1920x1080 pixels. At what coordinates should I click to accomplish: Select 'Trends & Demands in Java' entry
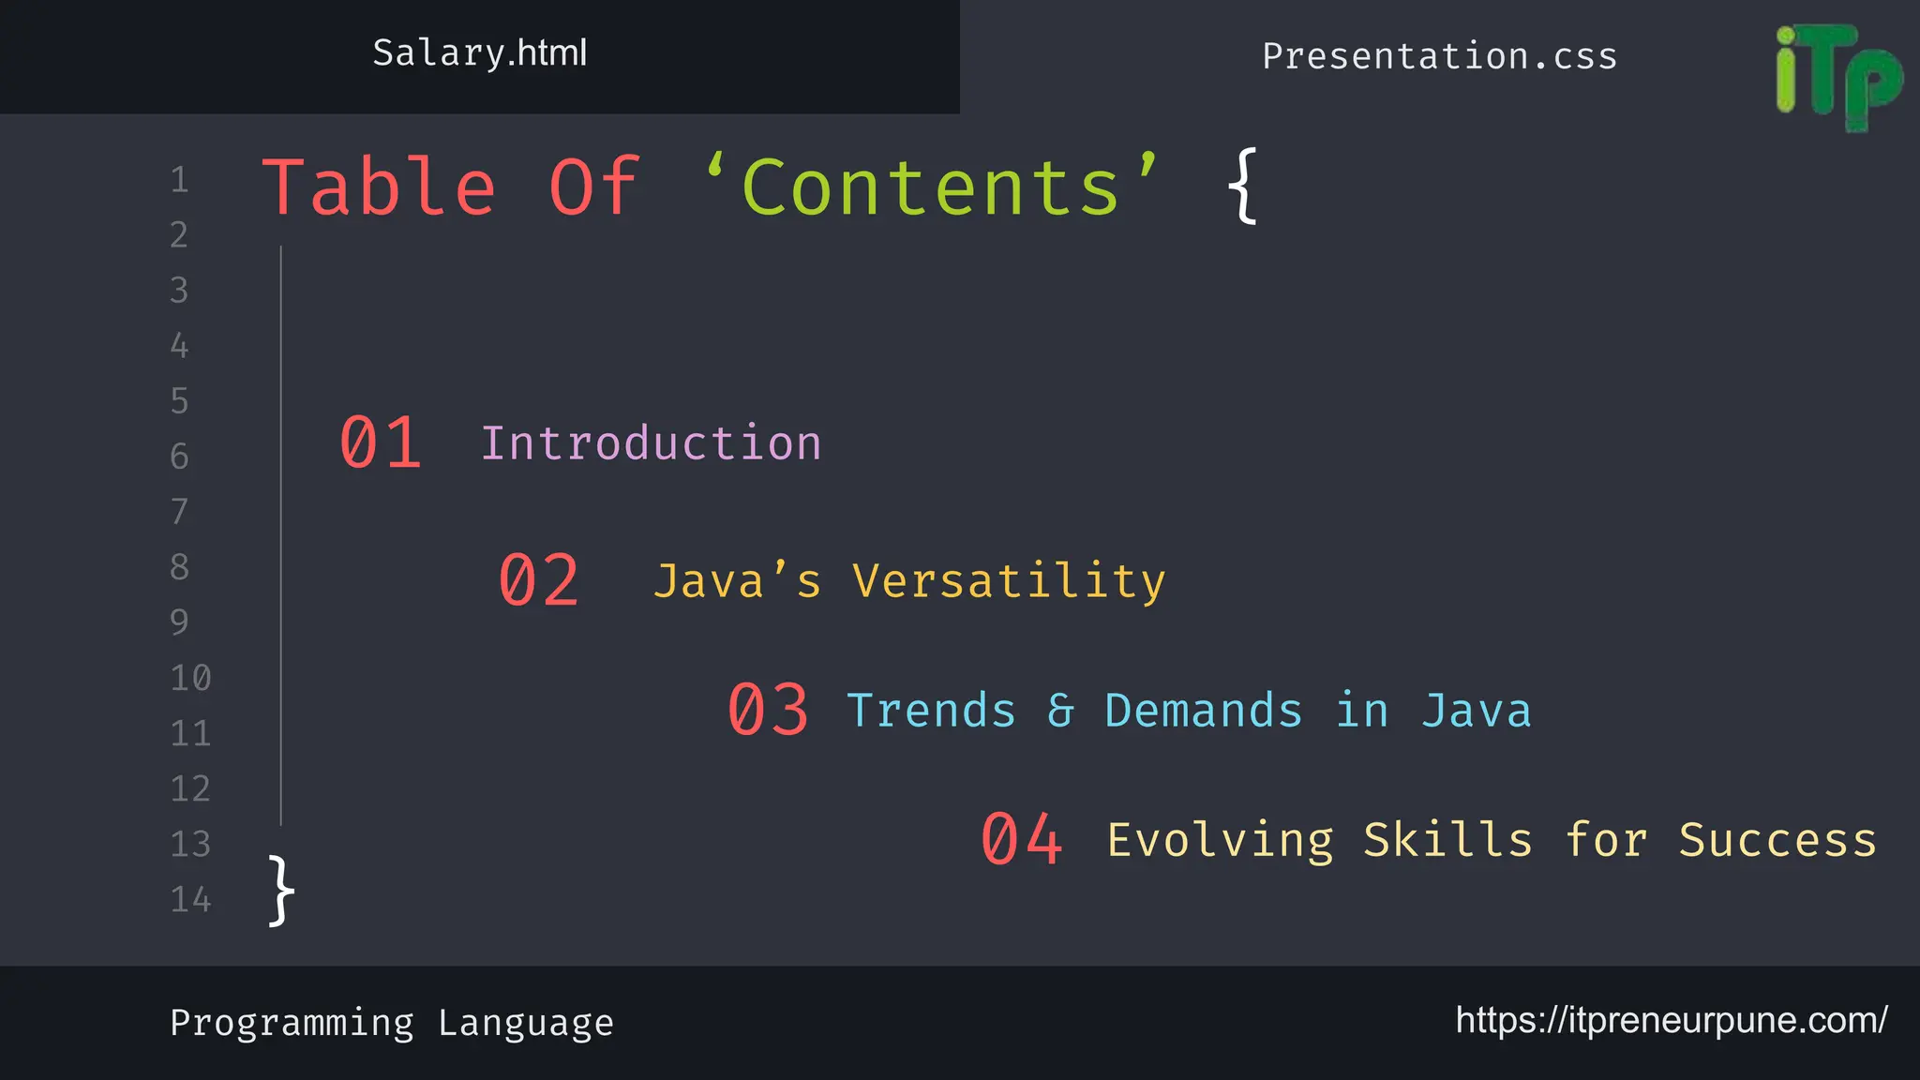[1189, 711]
